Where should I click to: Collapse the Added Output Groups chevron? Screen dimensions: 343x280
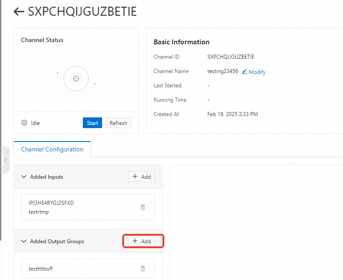click(x=24, y=241)
